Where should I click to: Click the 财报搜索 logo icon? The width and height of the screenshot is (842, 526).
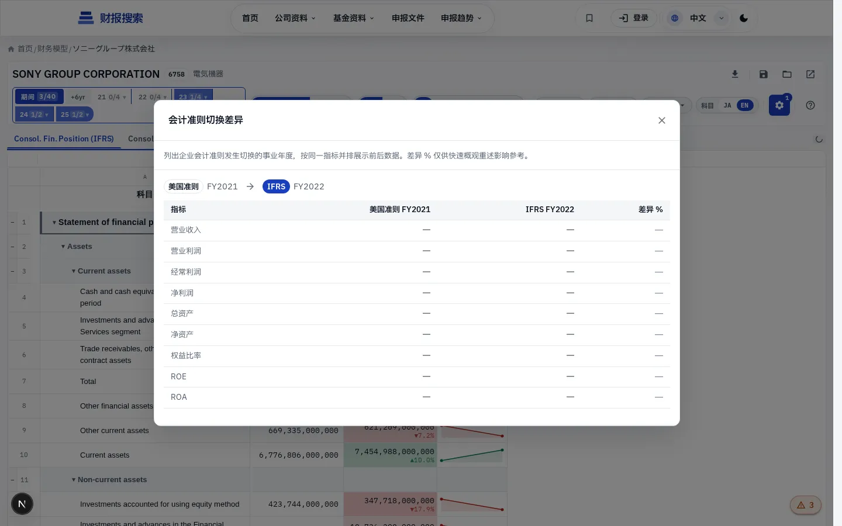click(x=86, y=18)
